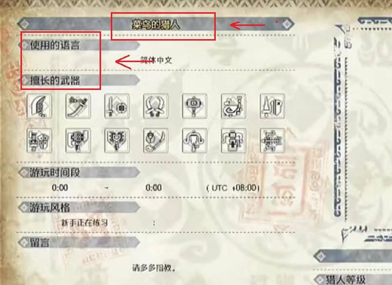Choose the Sword and Shield icon

(117, 106)
